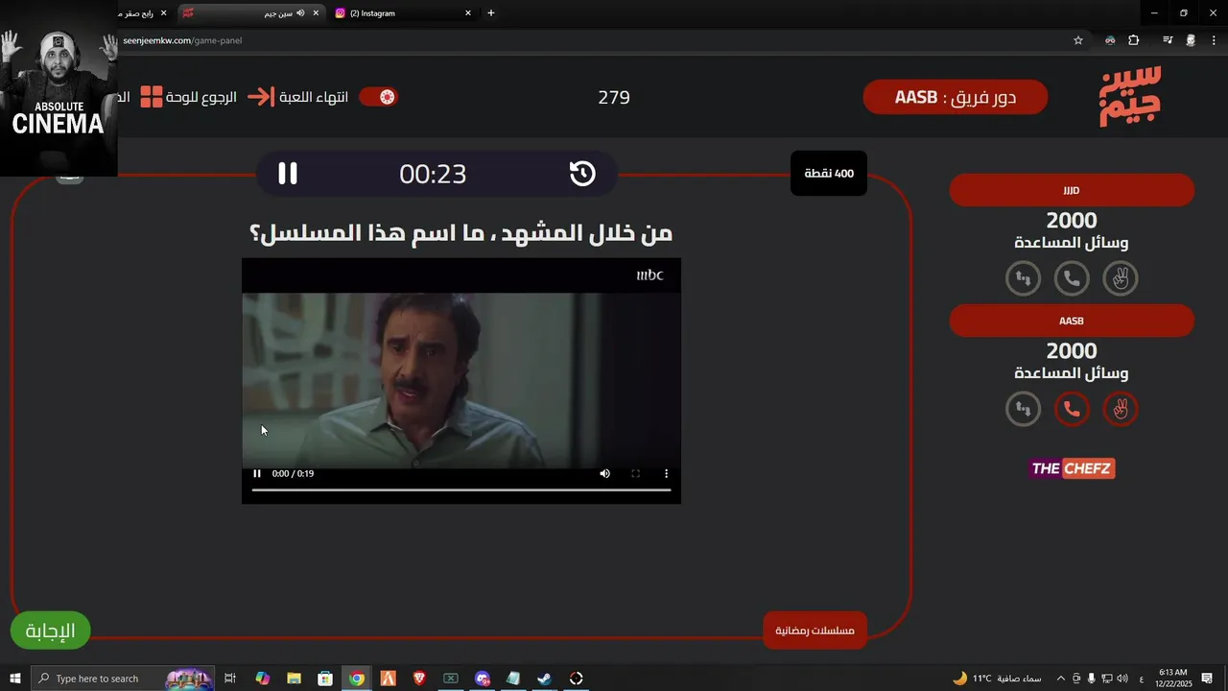Click the 400 نقطة points badge
This screenshot has height=691, width=1228.
click(829, 174)
